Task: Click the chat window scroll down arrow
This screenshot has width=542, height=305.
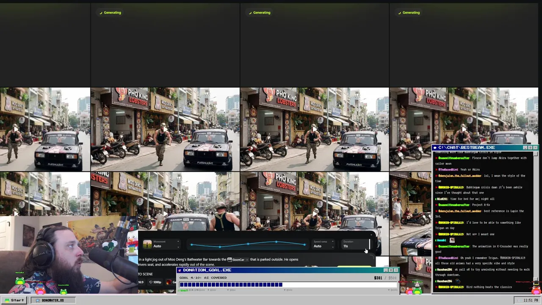Action: (x=536, y=280)
